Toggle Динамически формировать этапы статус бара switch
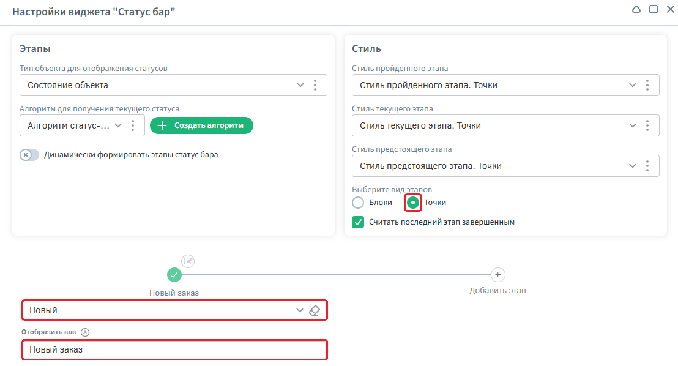The image size is (678, 366). coord(29,155)
